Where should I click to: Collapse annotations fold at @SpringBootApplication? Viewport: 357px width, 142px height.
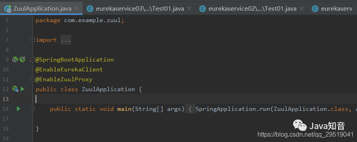[x=32, y=60]
